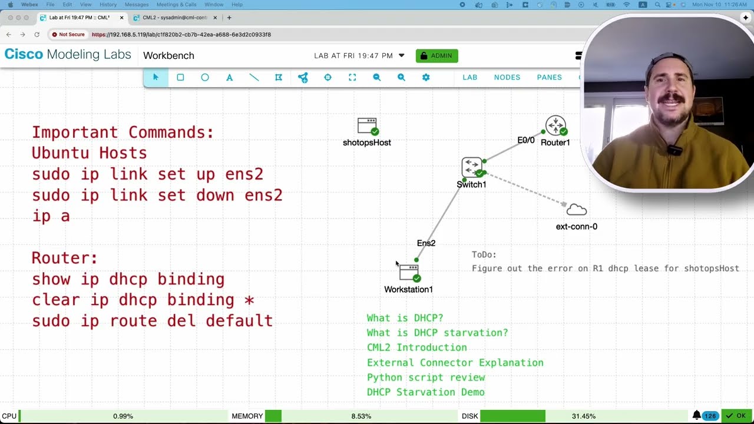Click the 'DHCP Starvation Demo' text
The width and height of the screenshot is (754, 424).
tap(426, 392)
